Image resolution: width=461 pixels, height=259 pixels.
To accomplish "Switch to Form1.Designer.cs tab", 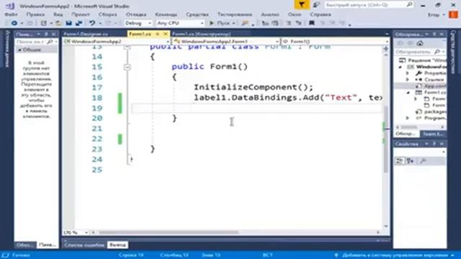I will (x=86, y=34).
